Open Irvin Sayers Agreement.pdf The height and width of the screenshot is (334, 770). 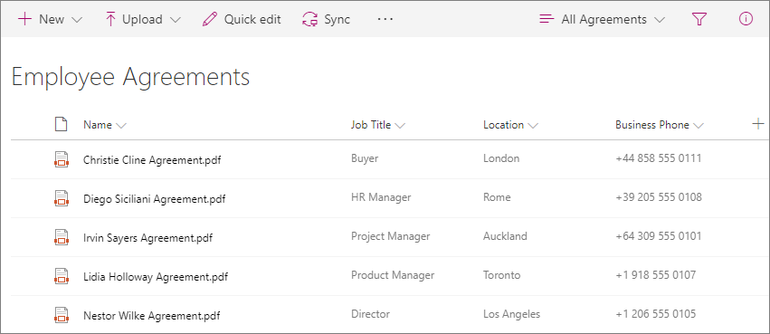[147, 238]
